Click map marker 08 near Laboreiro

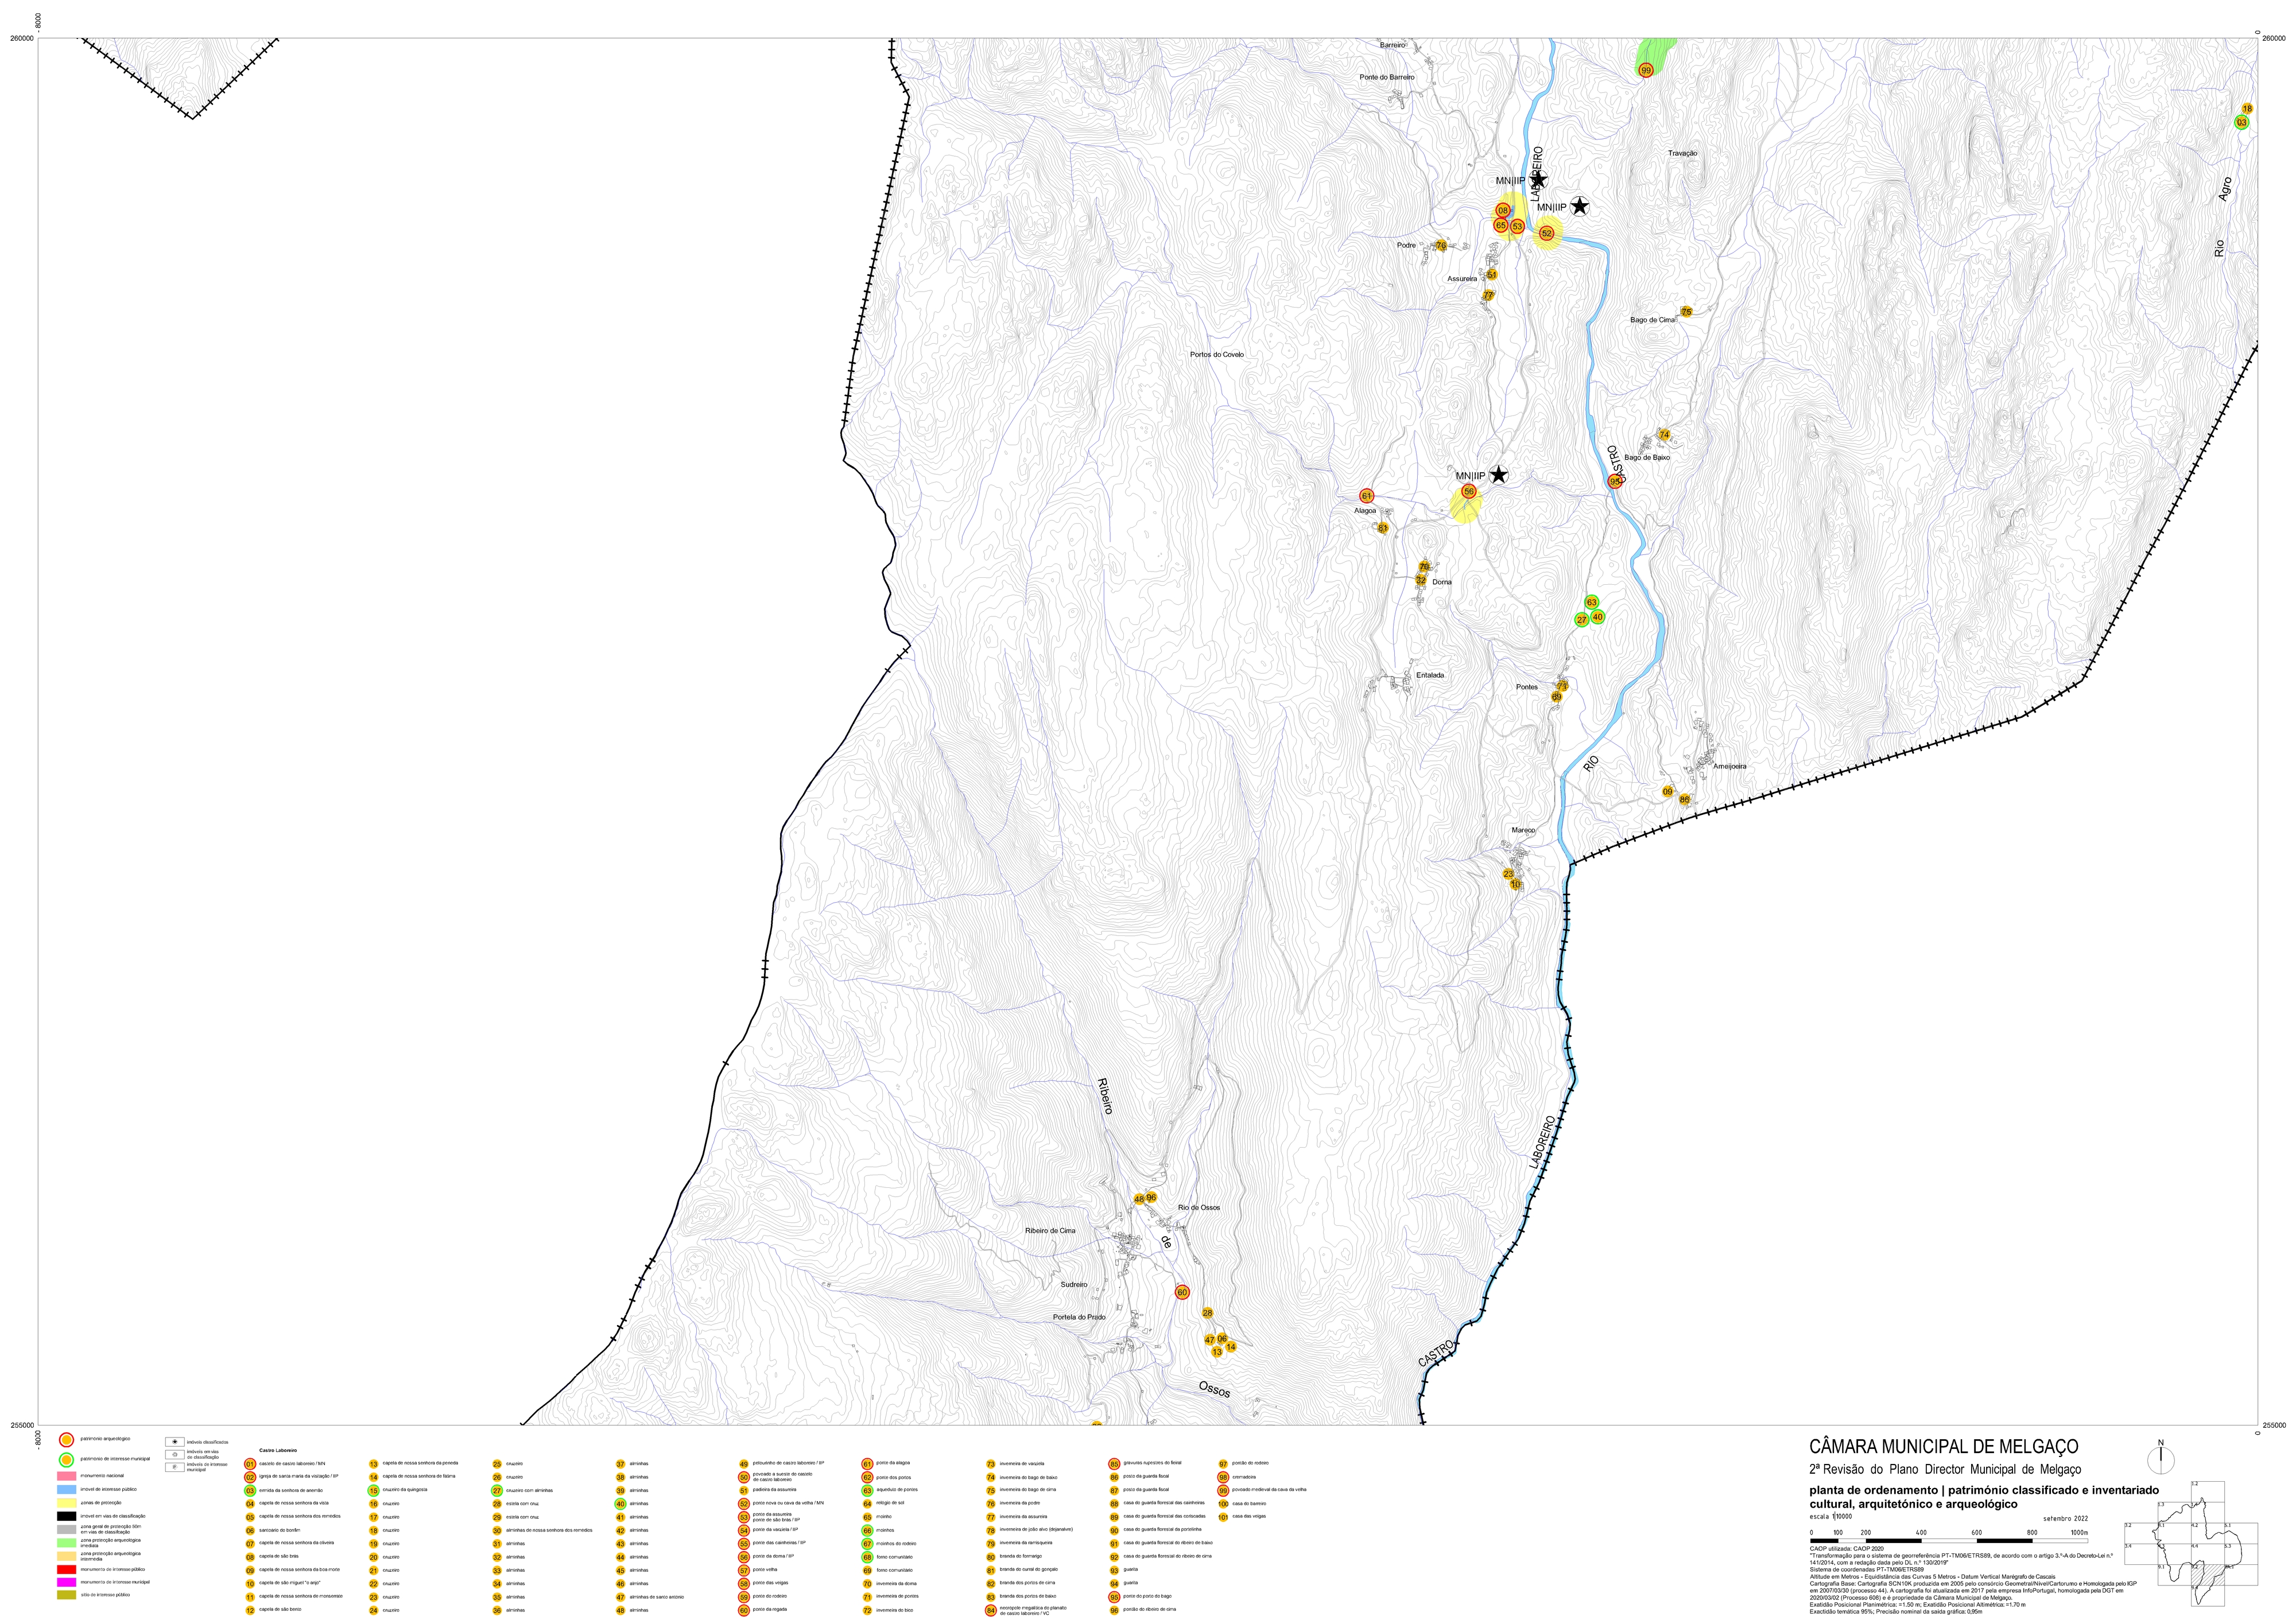coord(1503,211)
